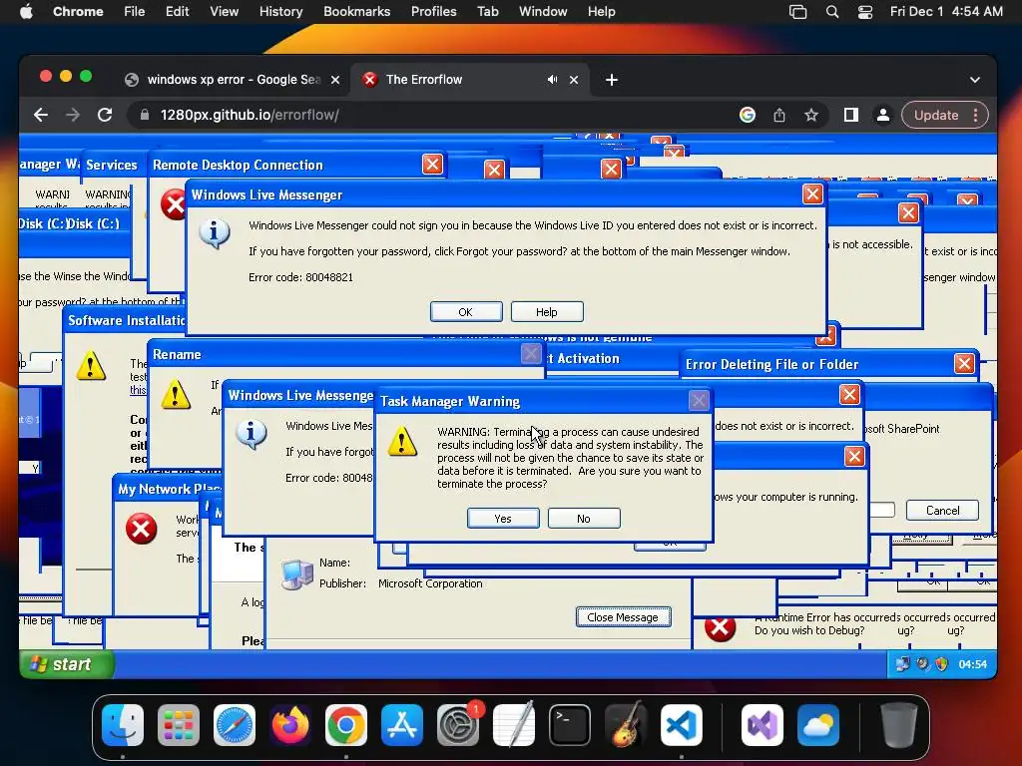This screenshot has height=766, width=1022.
Task: Bookmark this page with star icon
Action: 810,115
